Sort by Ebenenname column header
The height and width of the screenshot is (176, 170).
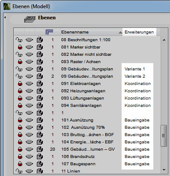tap(91, 32)
